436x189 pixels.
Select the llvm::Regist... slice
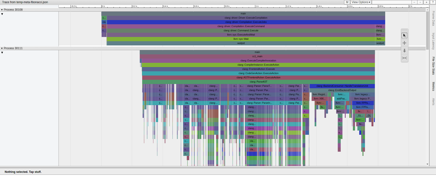(x=320, y=94)
